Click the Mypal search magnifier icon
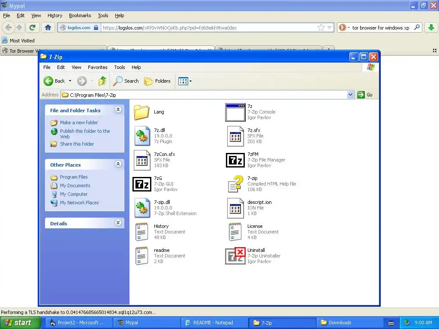 (x=417, y=27)
